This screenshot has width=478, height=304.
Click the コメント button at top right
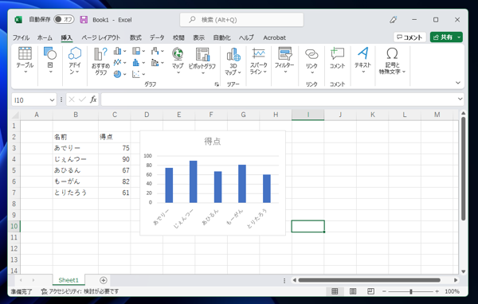tap(409, 37)
